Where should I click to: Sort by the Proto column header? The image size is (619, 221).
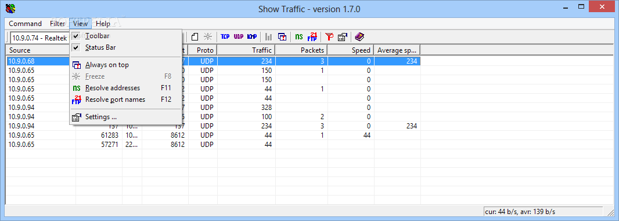pos(203,50)
